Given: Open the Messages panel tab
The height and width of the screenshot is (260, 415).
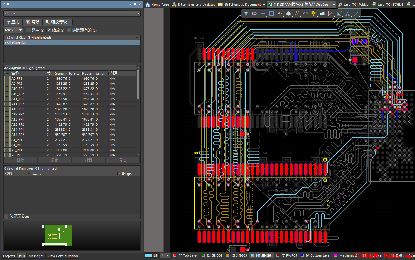Looking at the screenshot, I should click(36, 256).
